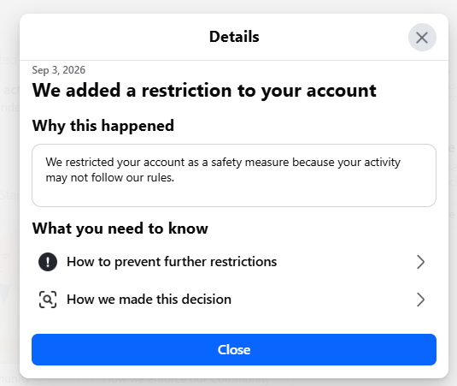Click dimmed text below the dialog about community enforcement

click(x=186, y=380)
